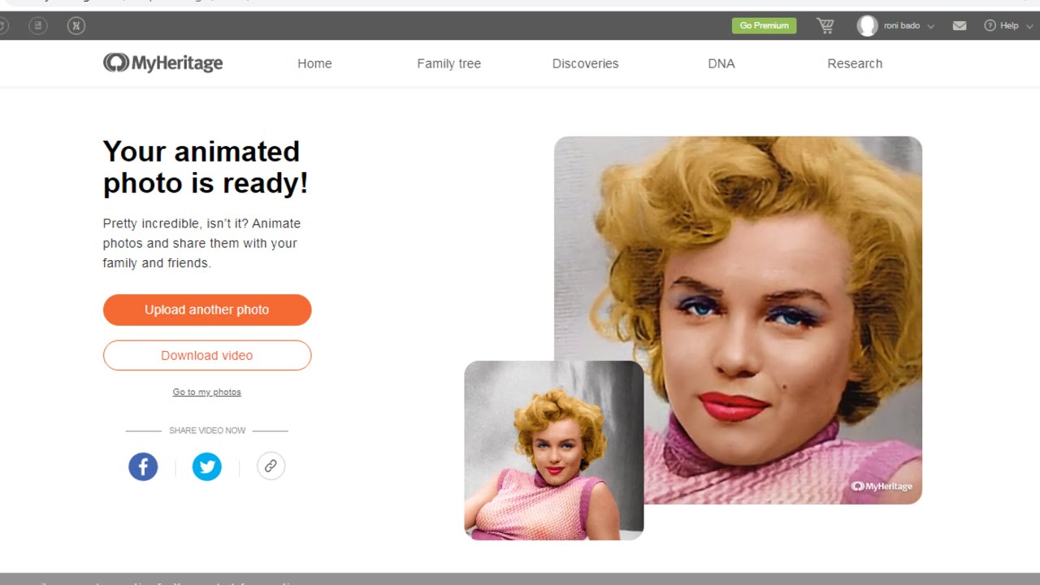
Task: Play the large animated photo
Action: point(738,320)
